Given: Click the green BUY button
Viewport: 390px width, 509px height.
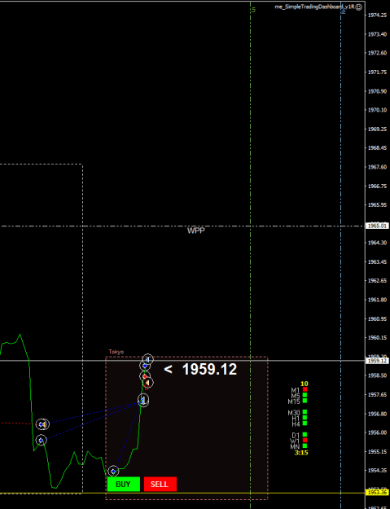Looking at the screenshot, I should [124, 484].
